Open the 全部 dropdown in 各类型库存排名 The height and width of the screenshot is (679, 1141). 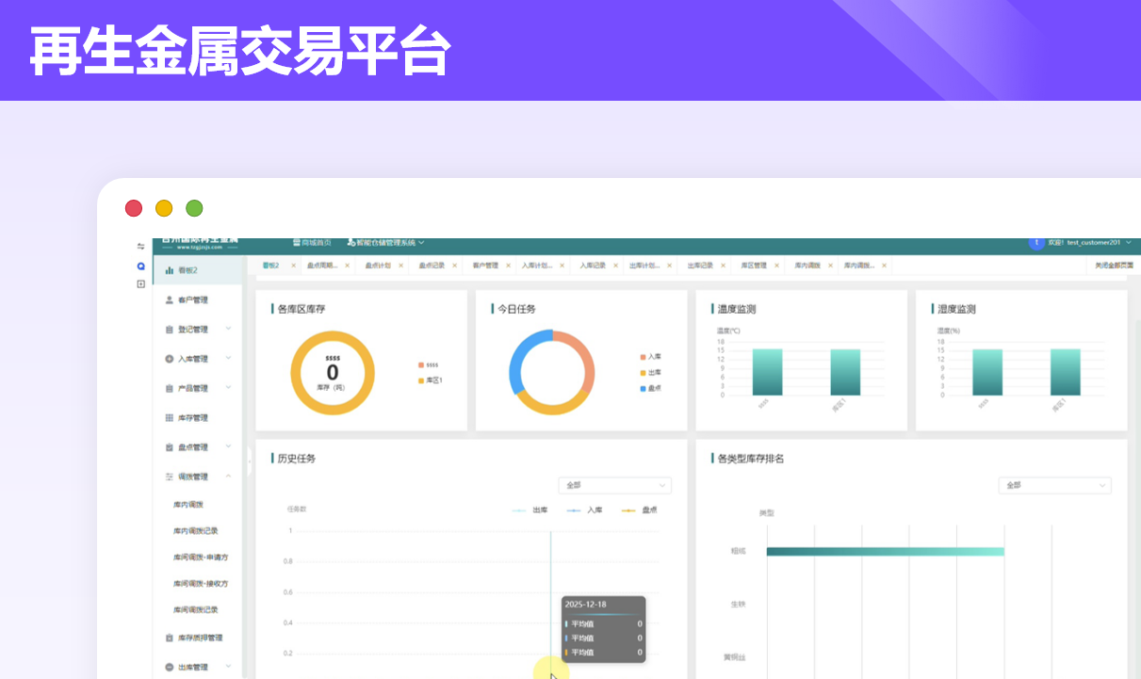pyautogui.click(x=1054, y=485)
